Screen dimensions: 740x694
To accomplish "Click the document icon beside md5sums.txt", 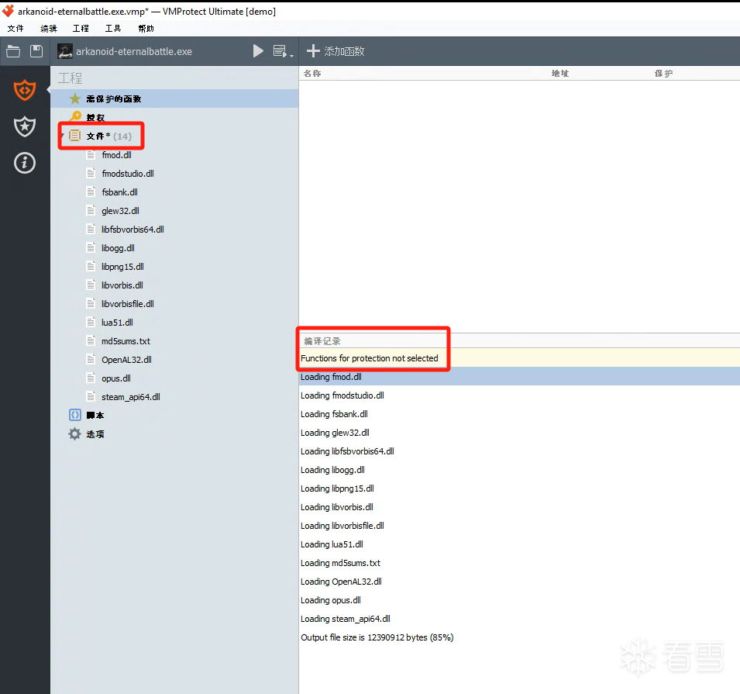I will tap(91, 340).
